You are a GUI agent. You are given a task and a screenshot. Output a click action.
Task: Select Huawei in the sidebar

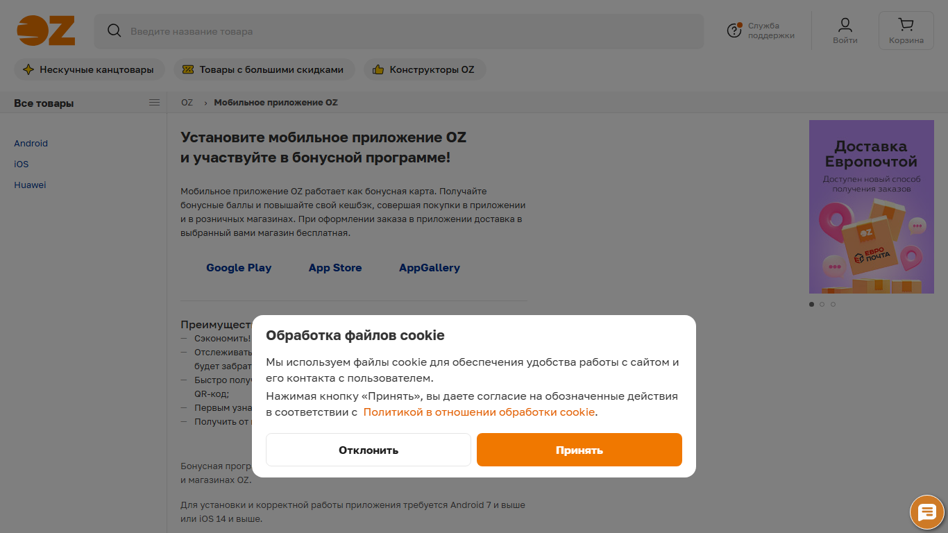(x=30, y=185)
